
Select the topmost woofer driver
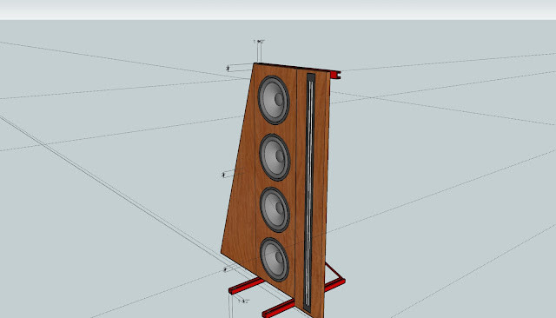(x=274, y=100)
